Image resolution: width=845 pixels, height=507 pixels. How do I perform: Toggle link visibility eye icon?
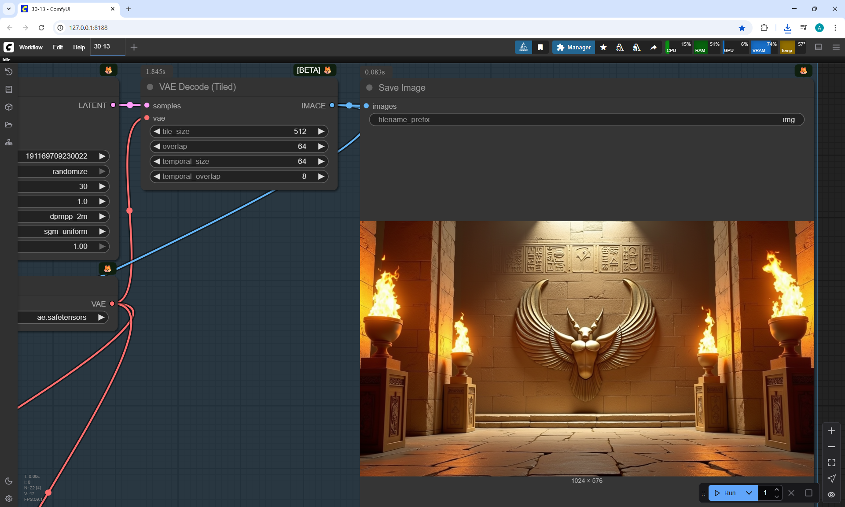831,495
